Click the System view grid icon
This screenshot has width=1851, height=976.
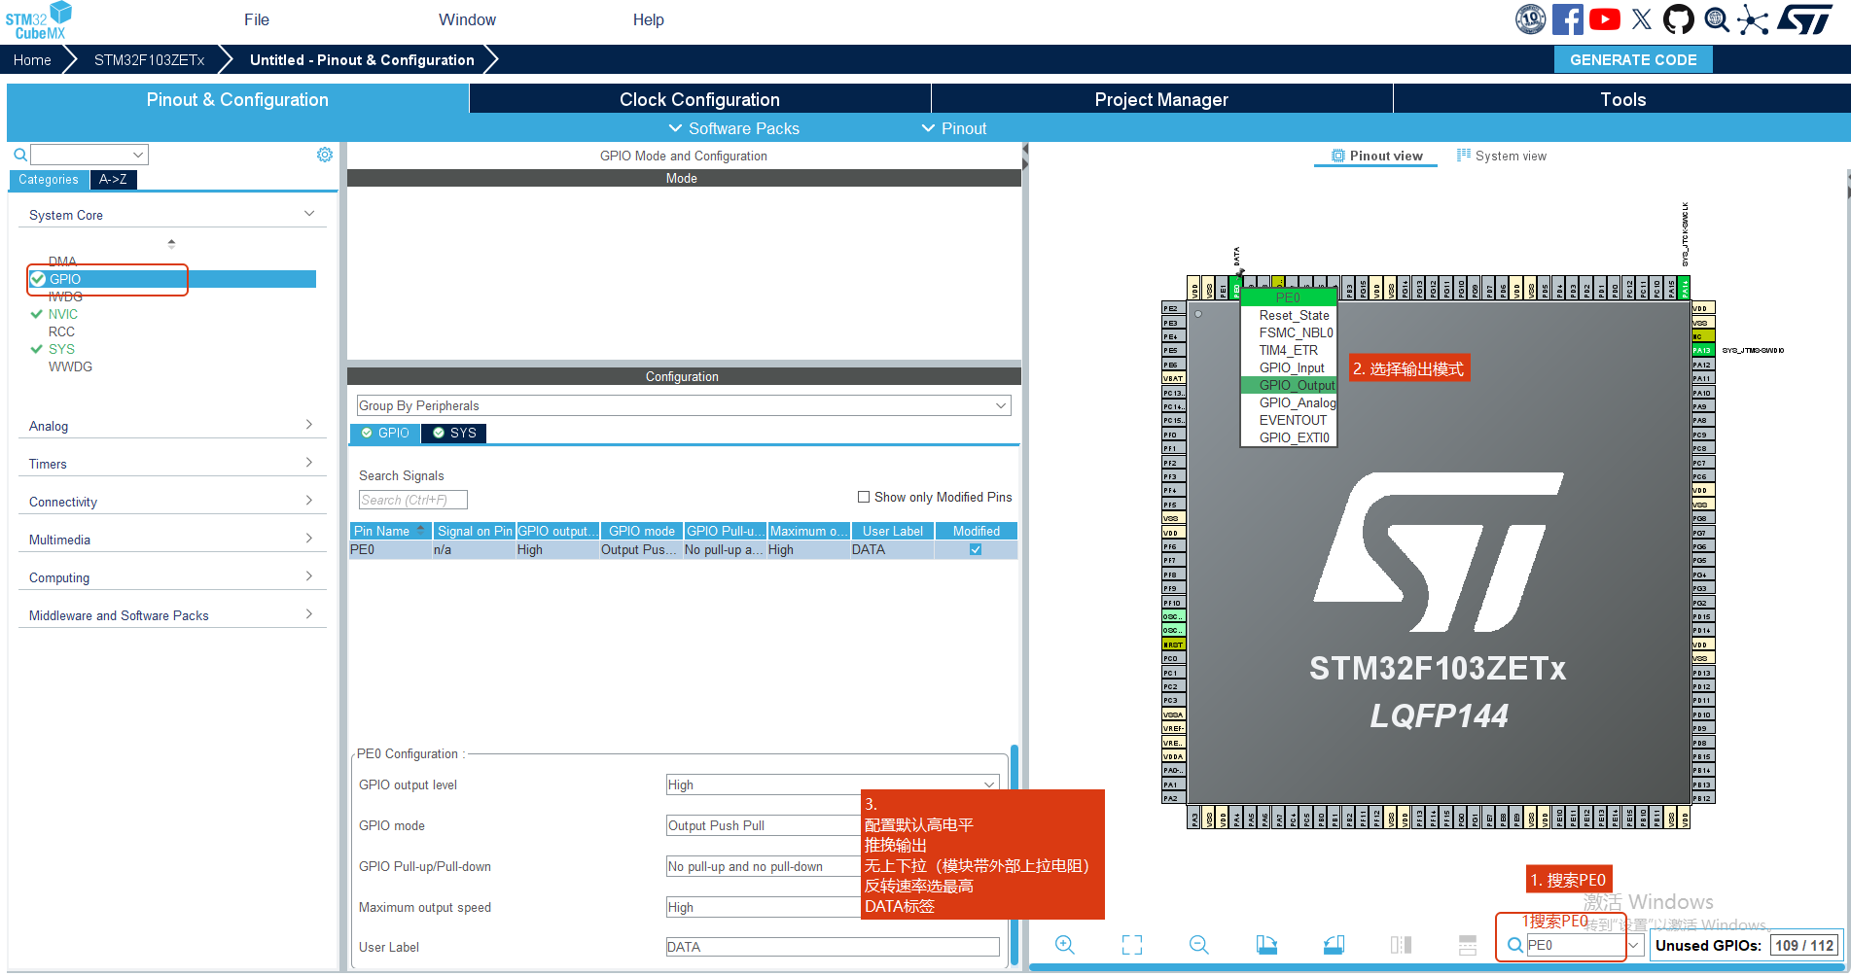pyautogui.click(x=1463, y=156)
